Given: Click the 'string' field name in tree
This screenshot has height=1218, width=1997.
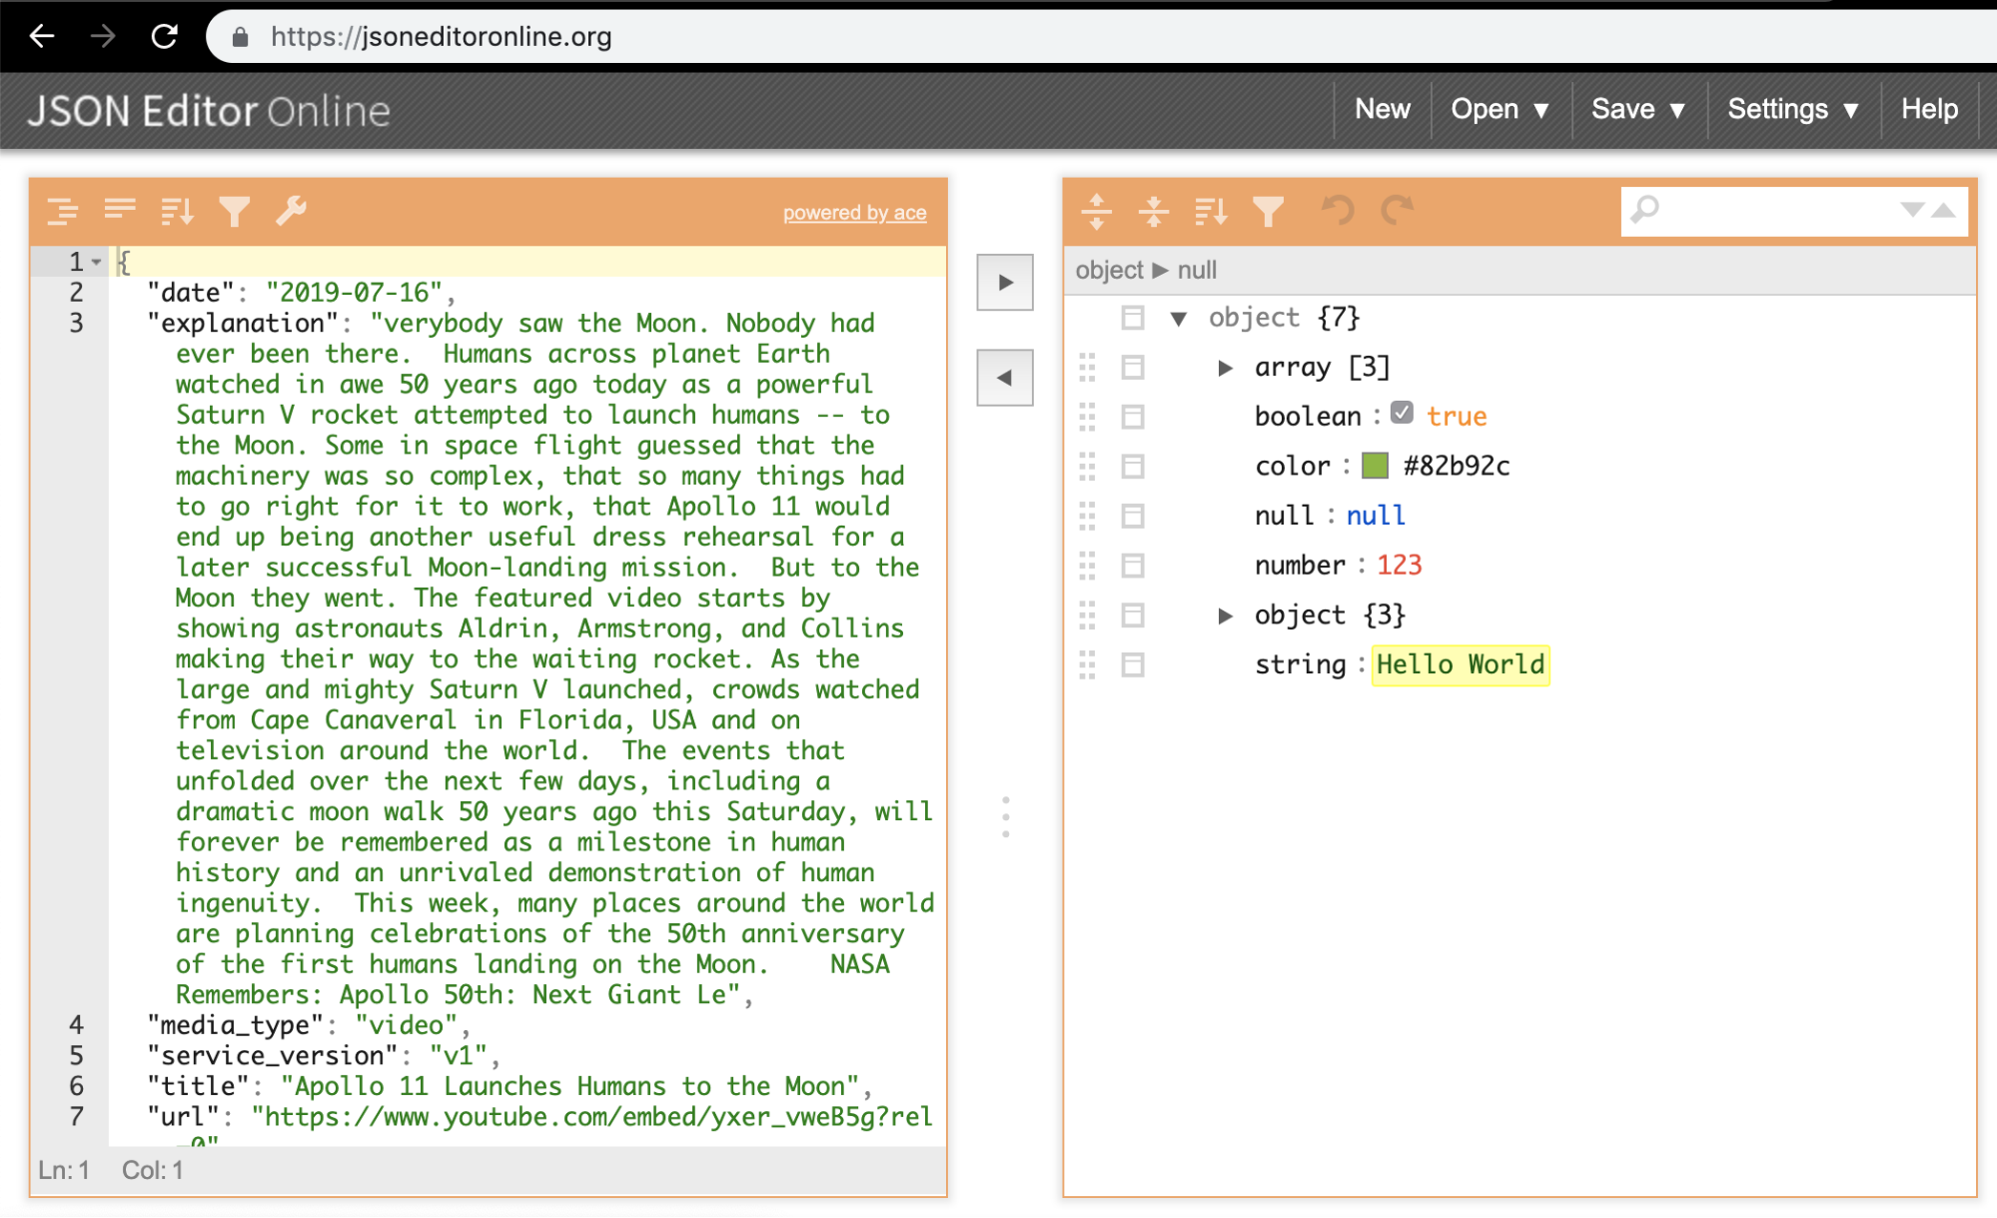Looking at the screenshot, I should click(x=1300, y=664).
